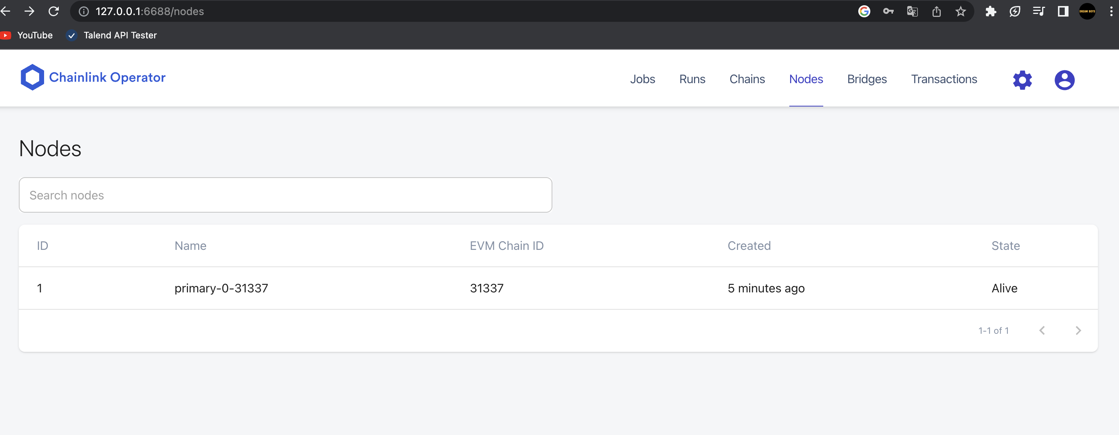This screenshot has height=435, width=1119.
Task: Toggle the browser side panel icon
Action: pyautogui.click(x=1063, y=11)
